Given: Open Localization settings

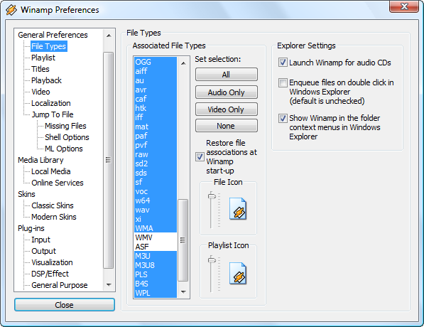Looking at the screenshot, I should 51,103.
